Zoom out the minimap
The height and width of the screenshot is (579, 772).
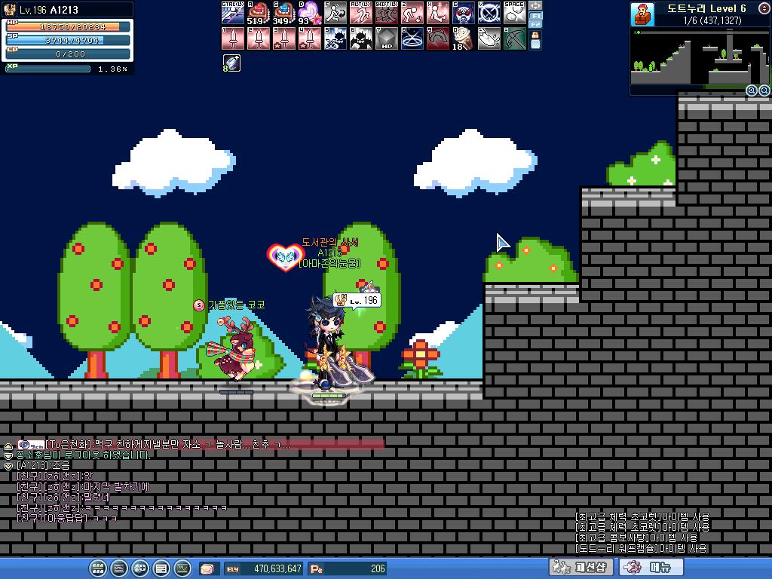764,90
